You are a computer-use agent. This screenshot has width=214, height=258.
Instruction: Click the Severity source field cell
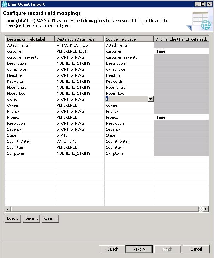(129, 129)
